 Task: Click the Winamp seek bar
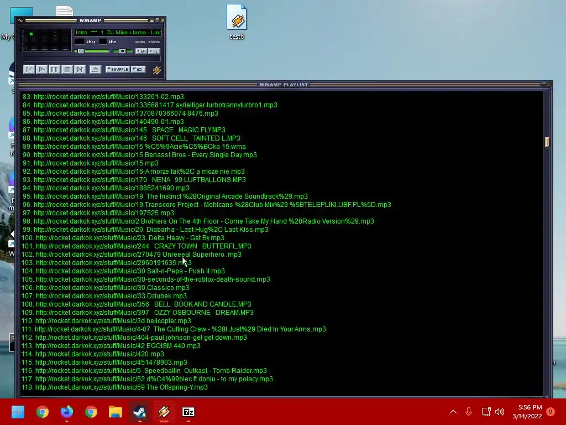92,58
